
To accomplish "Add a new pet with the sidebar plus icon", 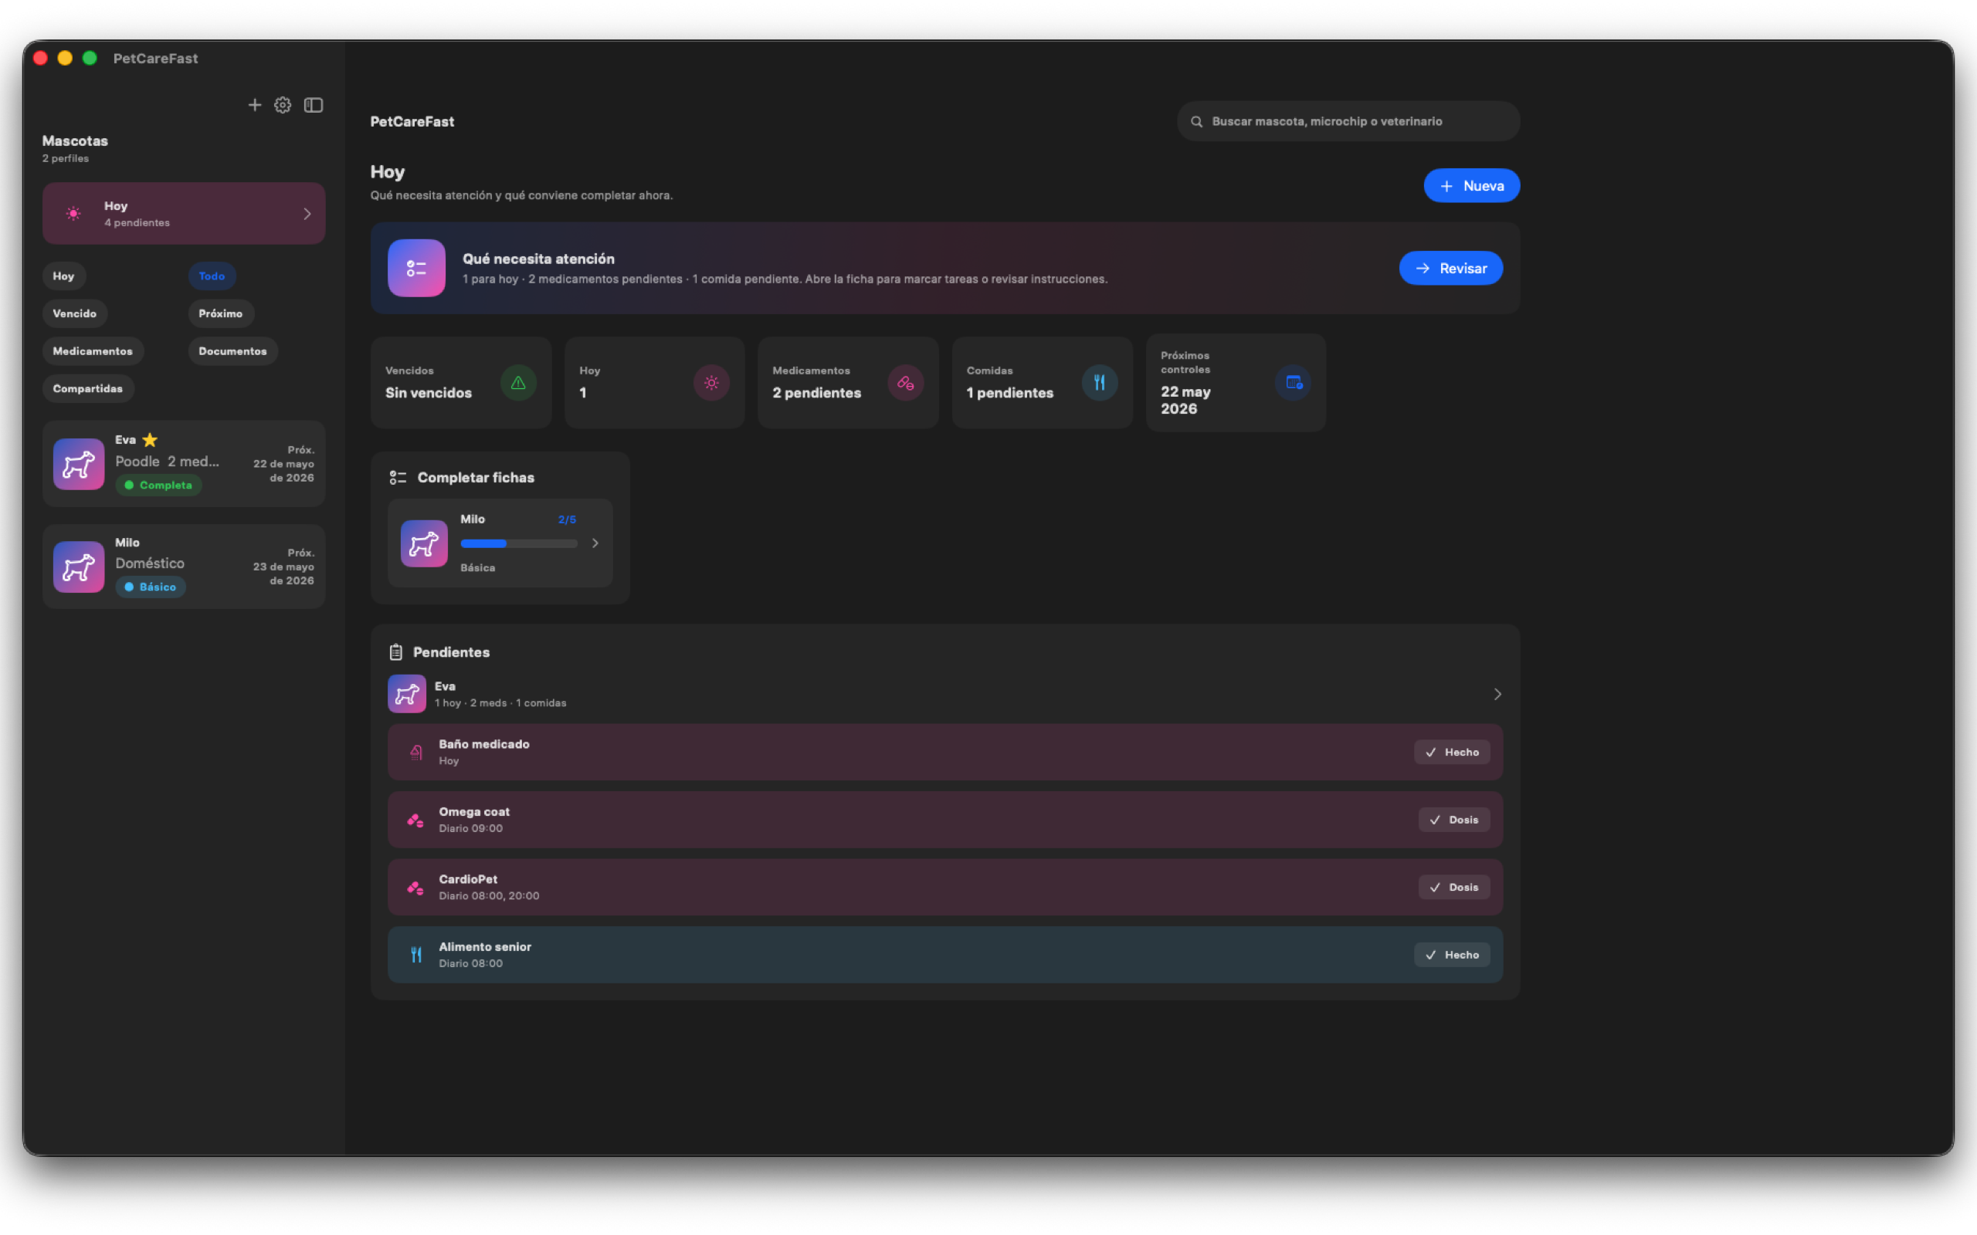I will click(255, 104).
